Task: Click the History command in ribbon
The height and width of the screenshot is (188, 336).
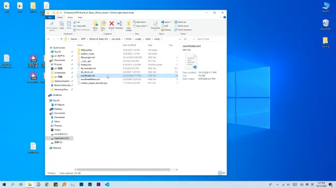Action: point(166,30)
